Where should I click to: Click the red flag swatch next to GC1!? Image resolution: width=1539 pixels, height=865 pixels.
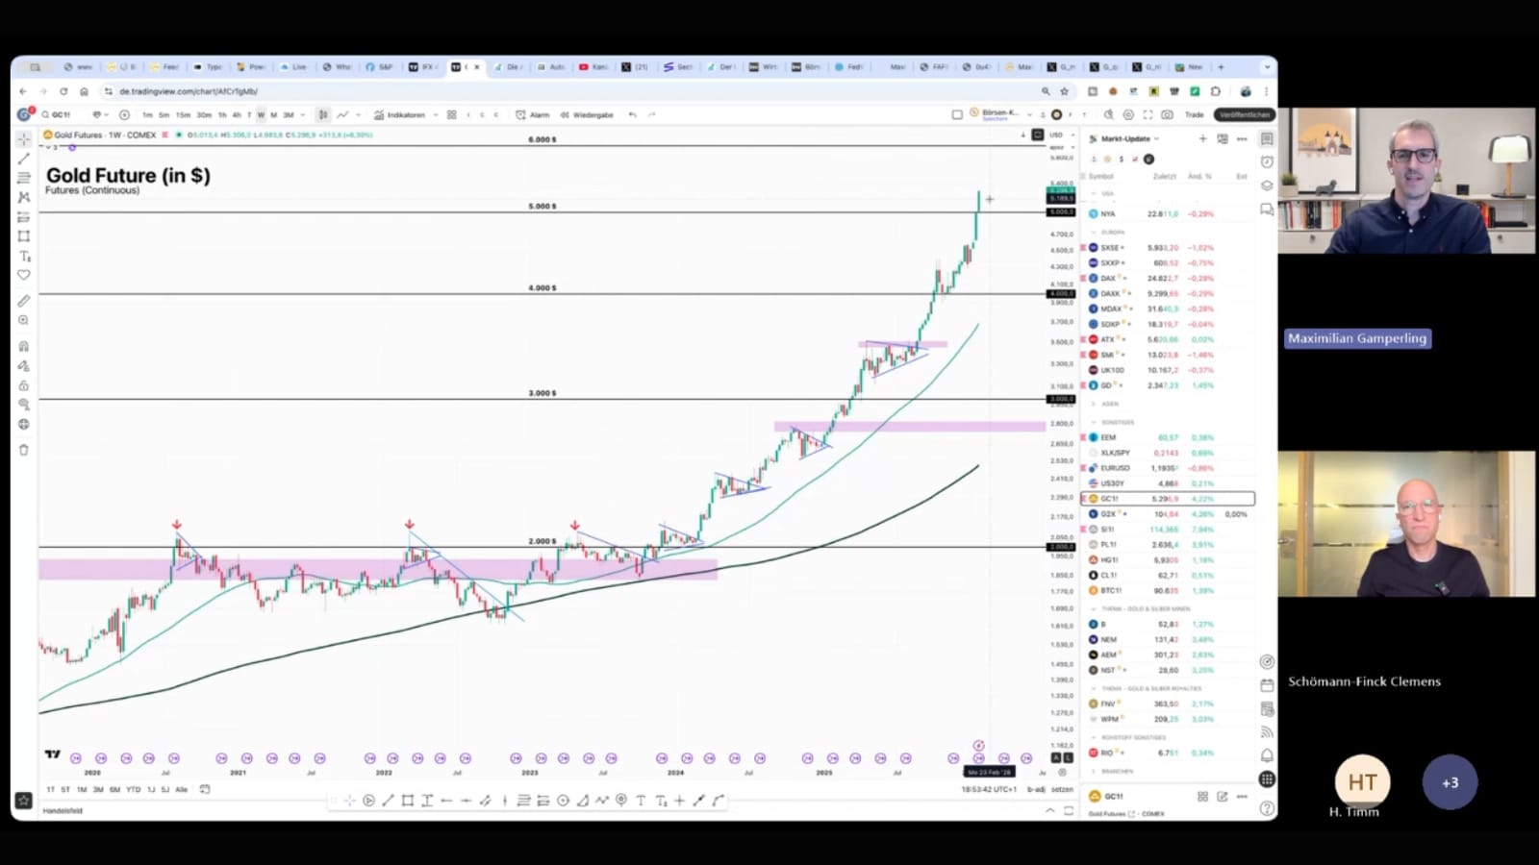1089,499
